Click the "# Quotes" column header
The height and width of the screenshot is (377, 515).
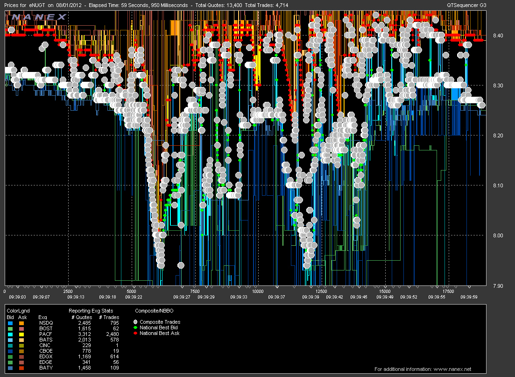(x=82, y=317)
